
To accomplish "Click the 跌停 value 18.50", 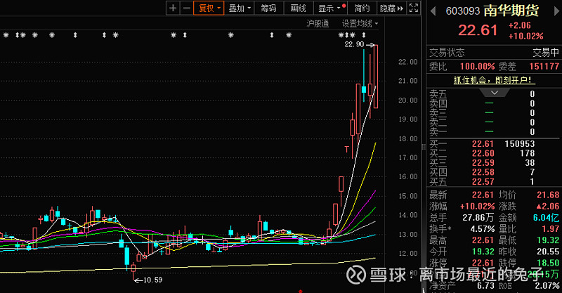I will click(548, 263).
